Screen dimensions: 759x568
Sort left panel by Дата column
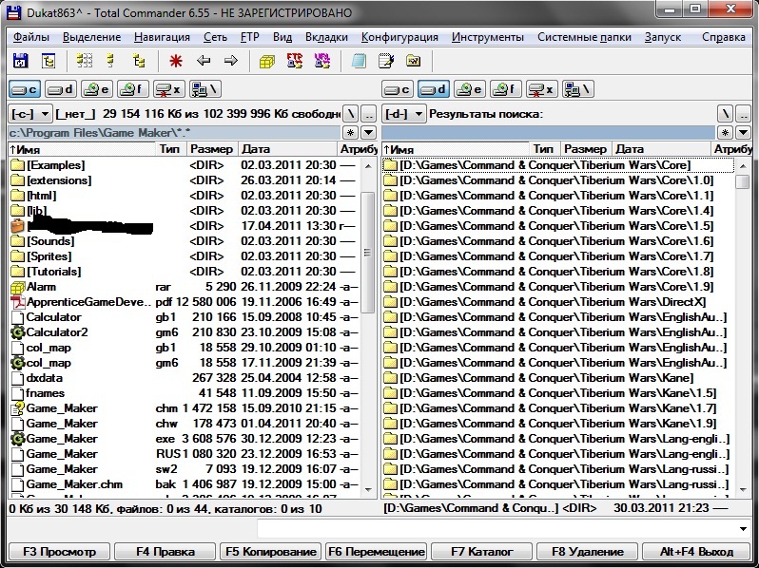[287, 149]
